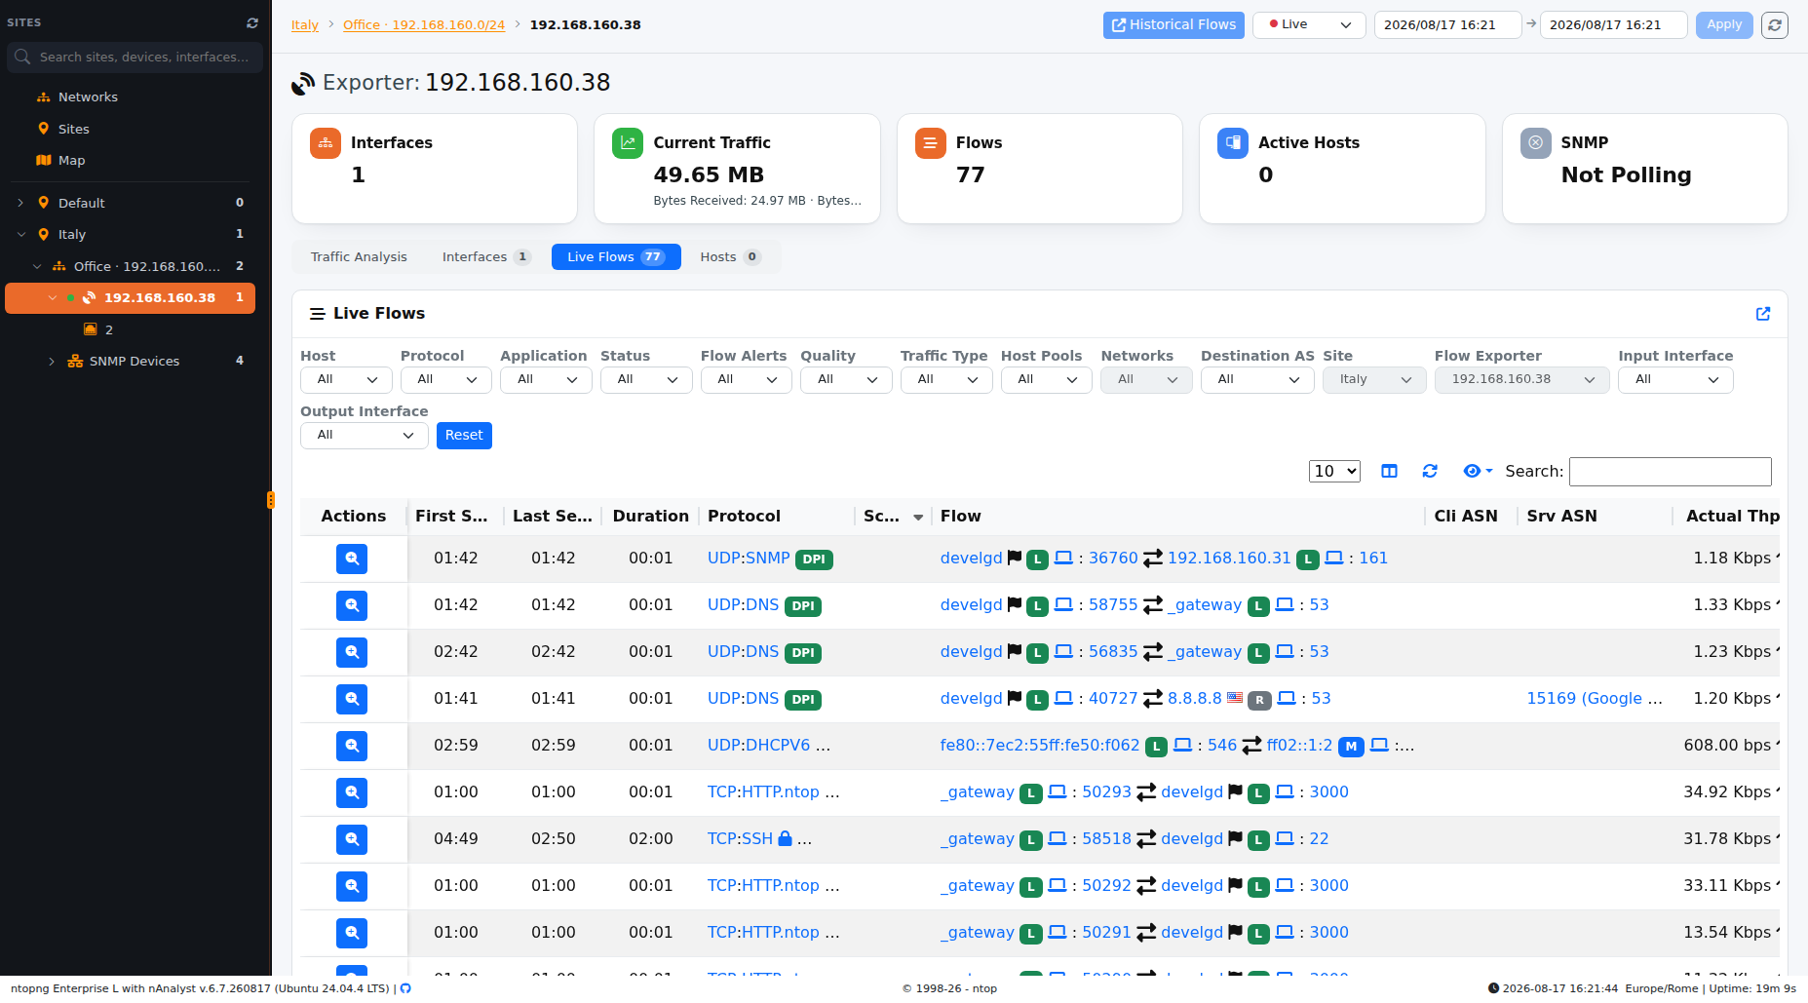This screenshot has width=1808, height=1003.
Task: Reload the flows table
Action: pos(1430,472)
